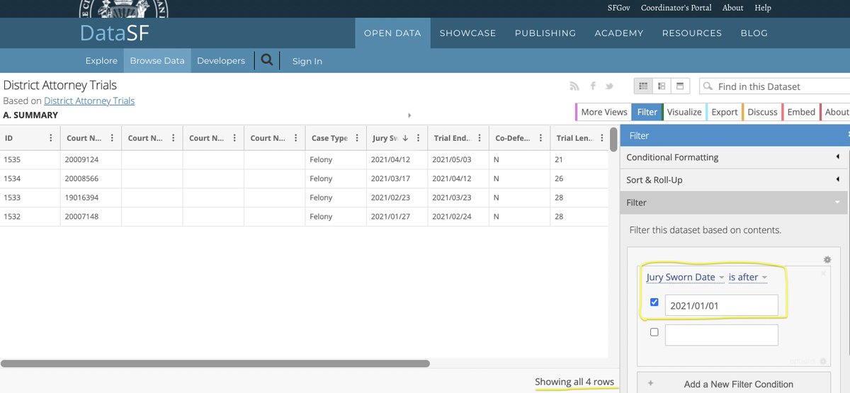Share dataset via Facebook icon
850x393 pixels.
tap(593, 86)
